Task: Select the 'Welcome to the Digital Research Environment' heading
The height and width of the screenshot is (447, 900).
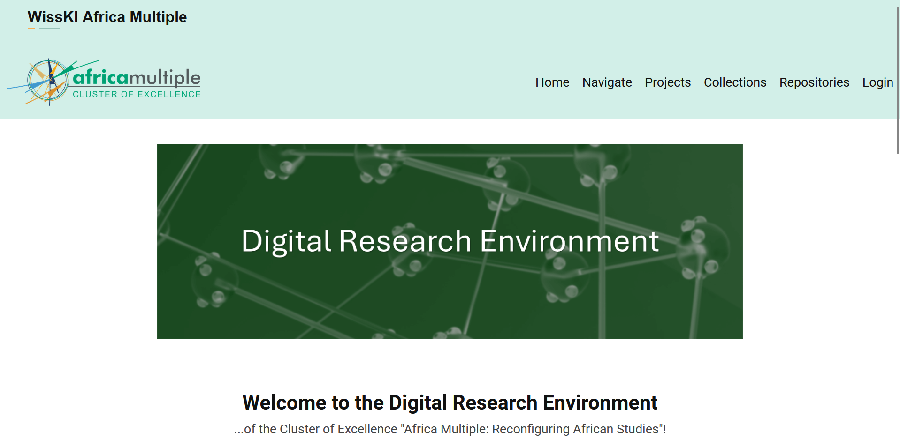Action: coord(450,402)
